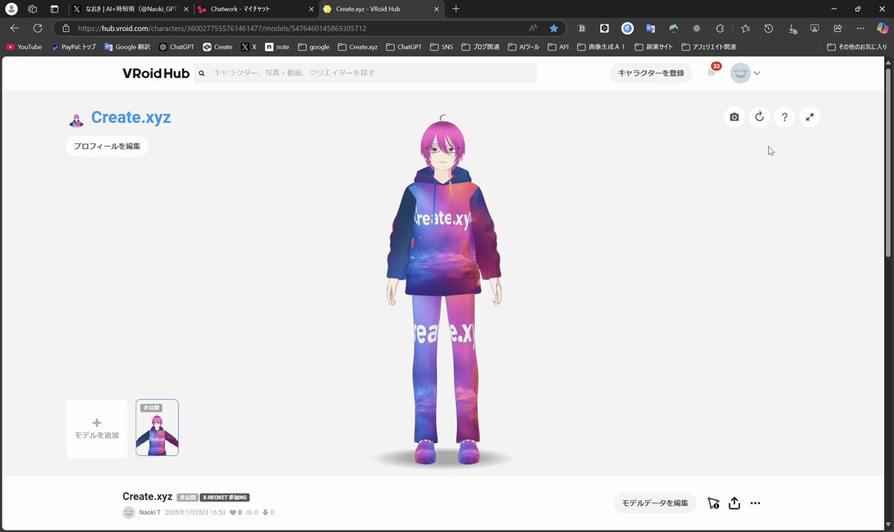Open the notifications bell with 33 badge
894x532 pixels.
[712, 72]
